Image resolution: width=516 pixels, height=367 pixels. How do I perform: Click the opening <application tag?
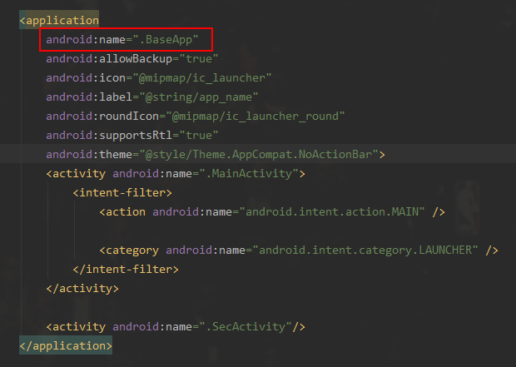59,21
